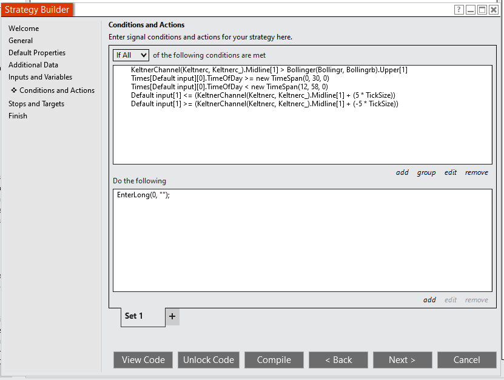Click edit link under conditions list
504x380 pixels.
[x=450, y=172]
